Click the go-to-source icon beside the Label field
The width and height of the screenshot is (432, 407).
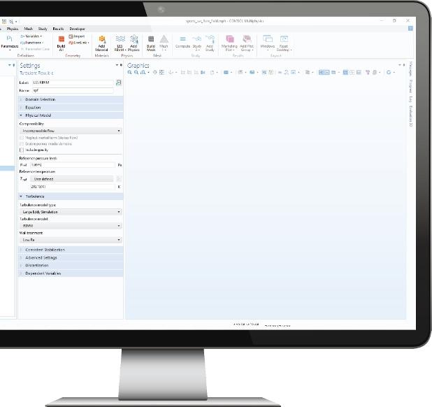119,83
